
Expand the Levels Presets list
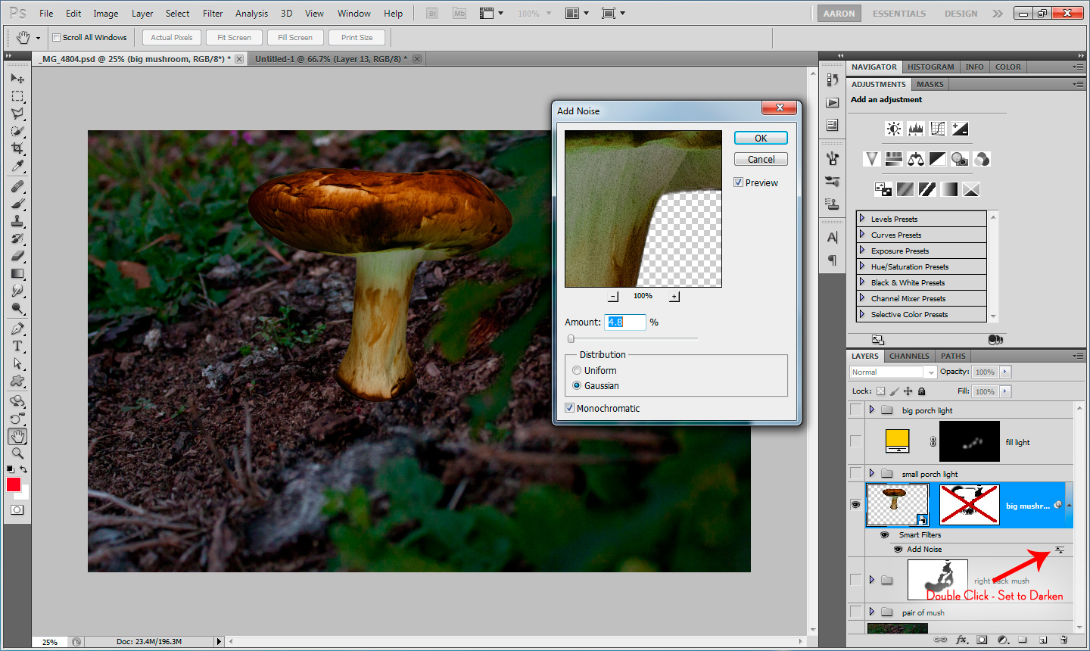[862, 219]
